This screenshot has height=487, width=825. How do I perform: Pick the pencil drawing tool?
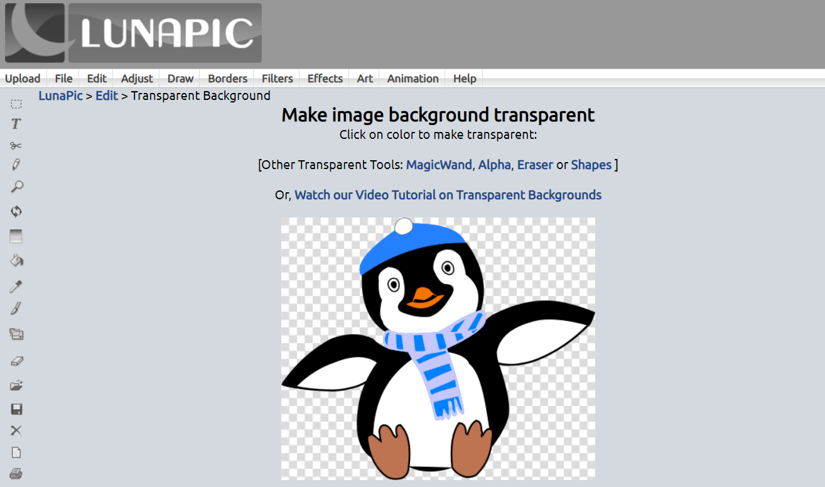click(x=16, y=165)
